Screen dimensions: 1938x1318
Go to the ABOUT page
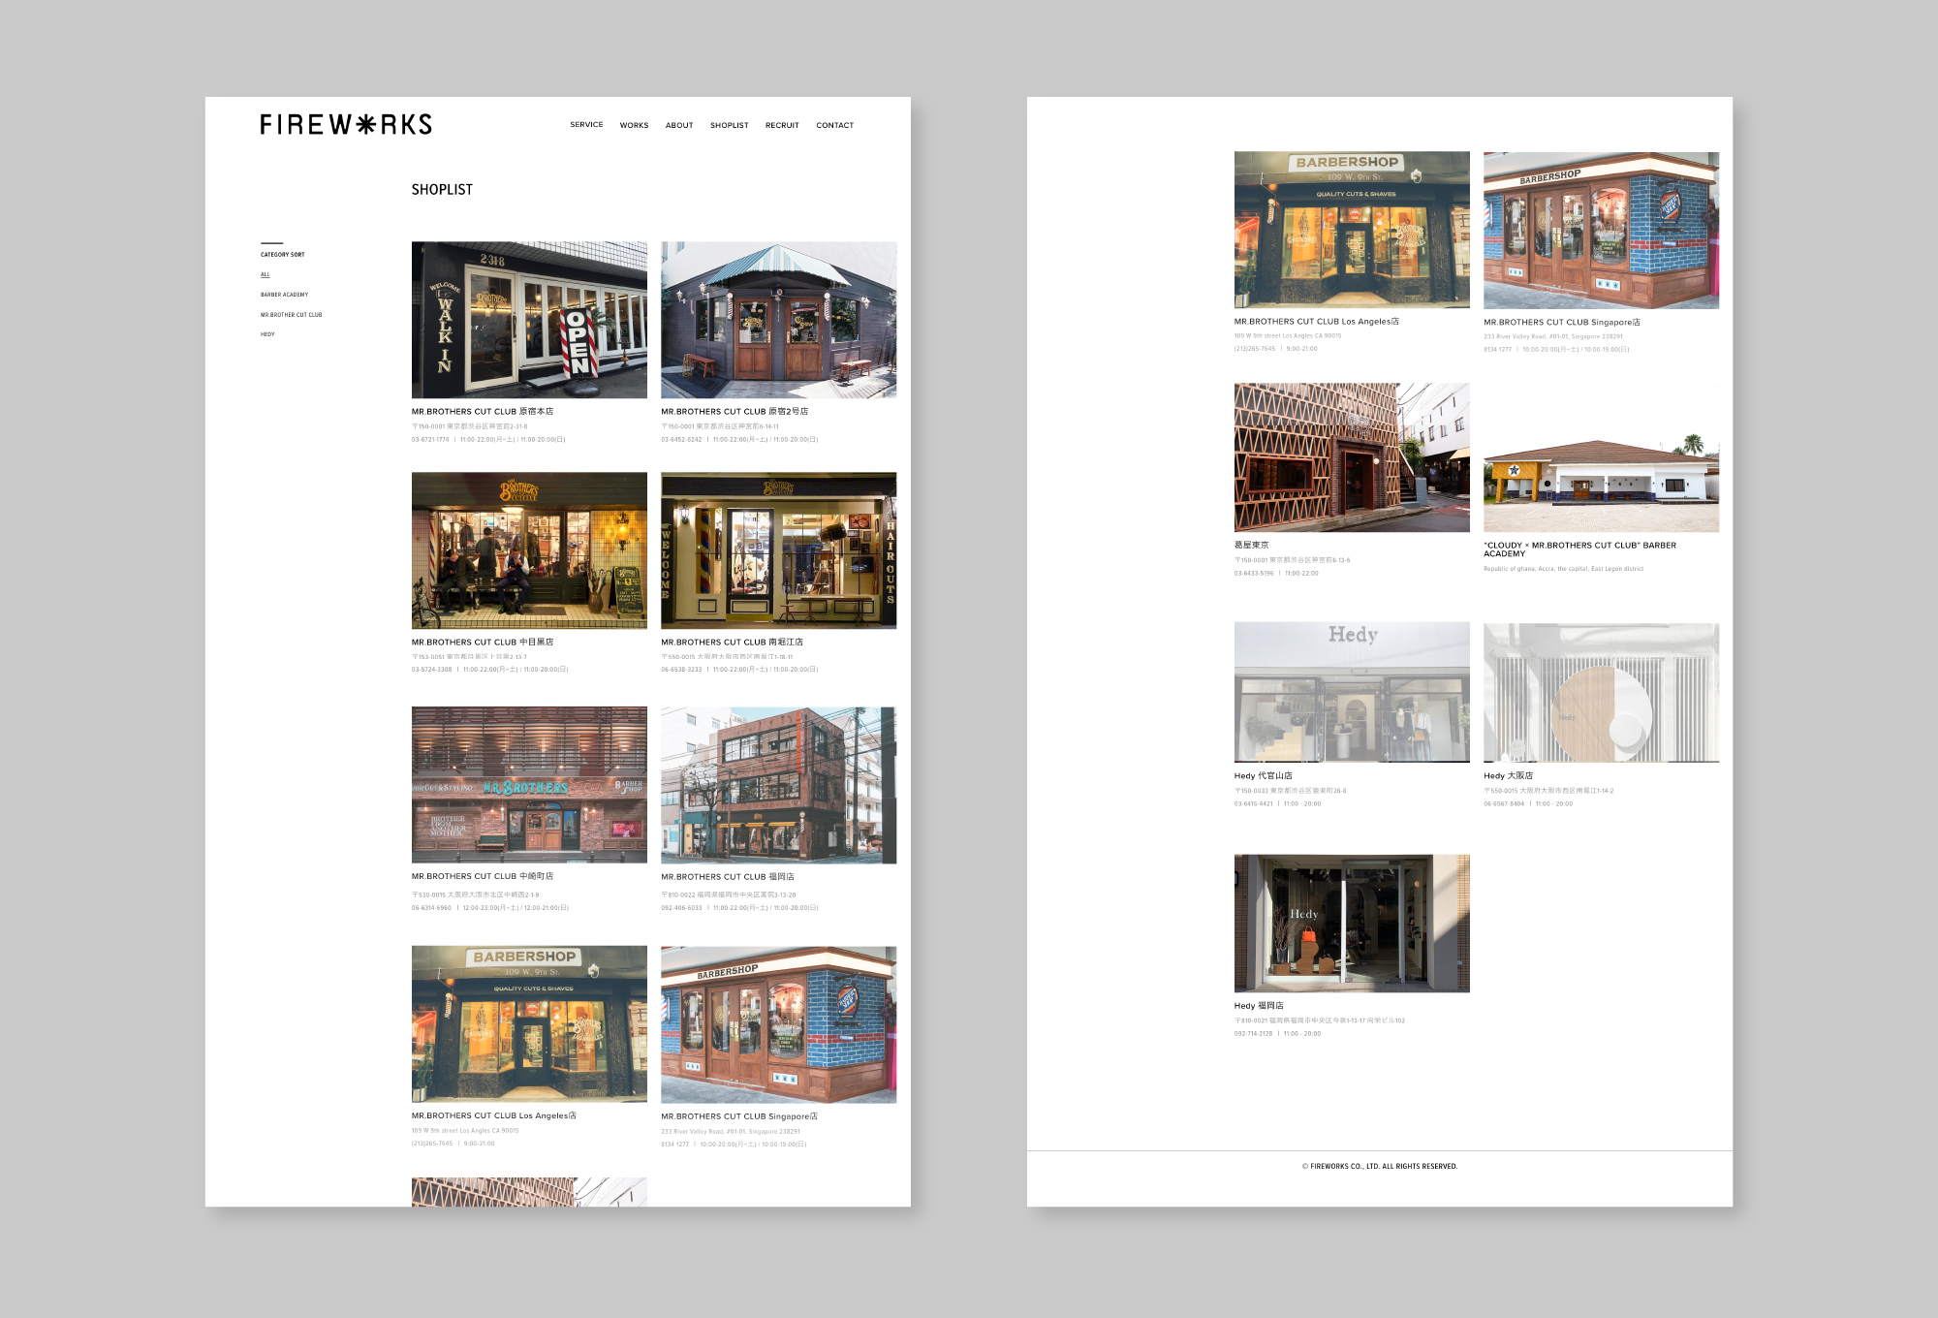679,126
